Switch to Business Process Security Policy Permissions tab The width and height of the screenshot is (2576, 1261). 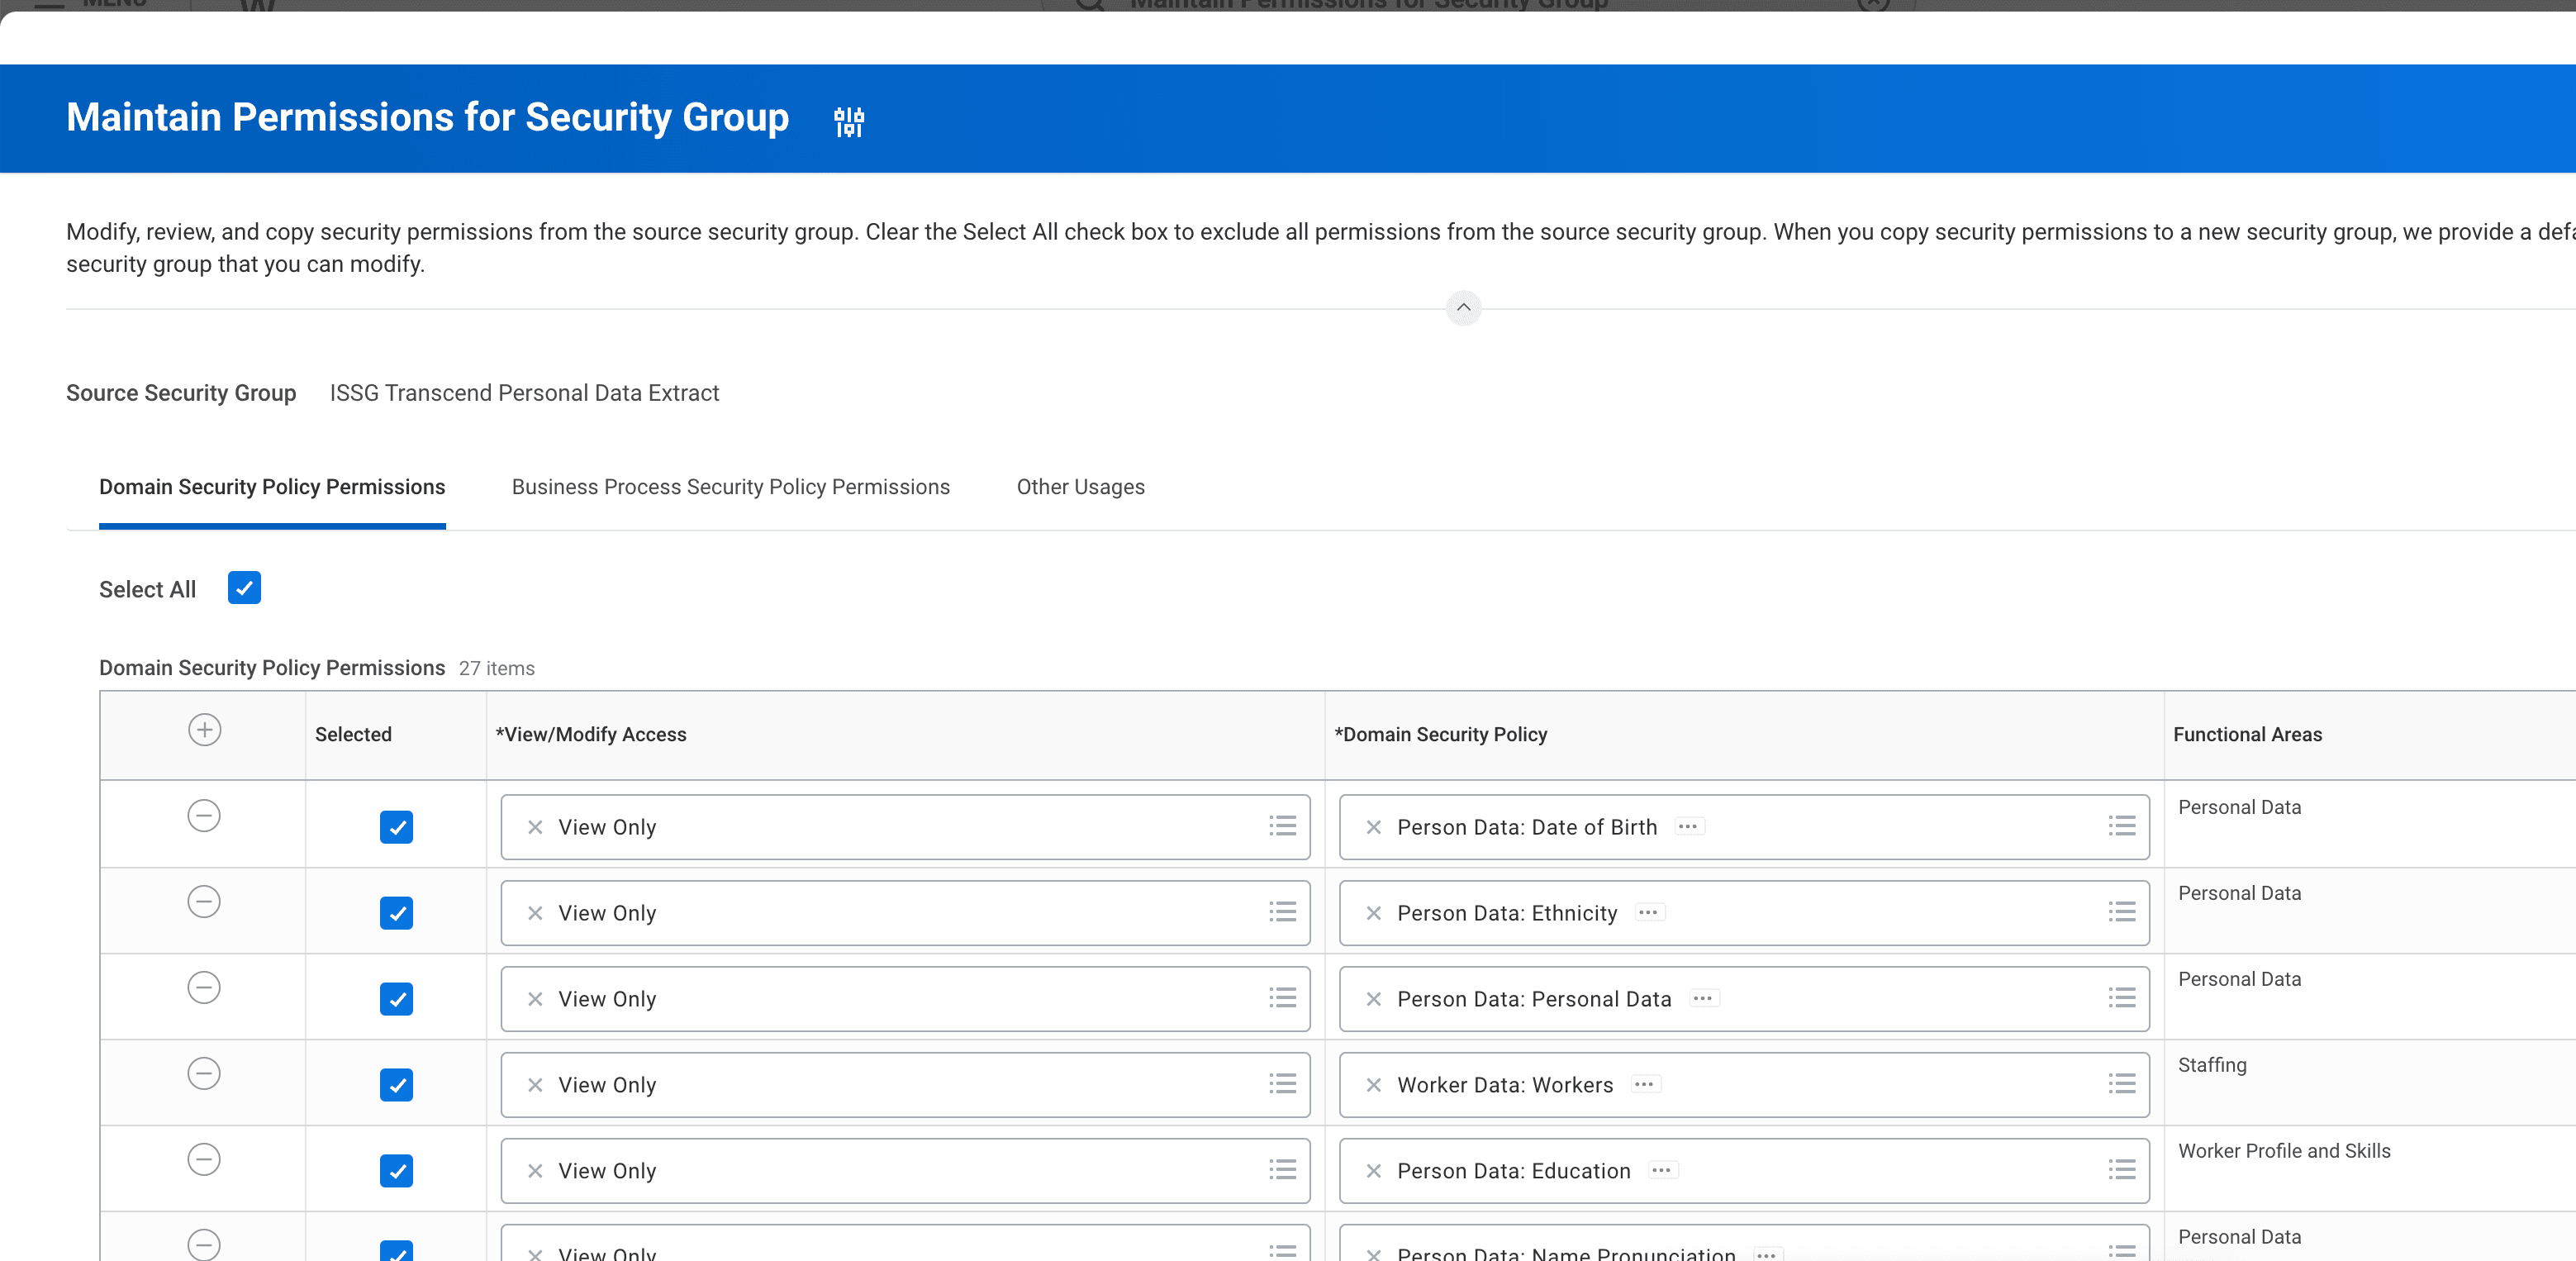[x=729, y=487]
